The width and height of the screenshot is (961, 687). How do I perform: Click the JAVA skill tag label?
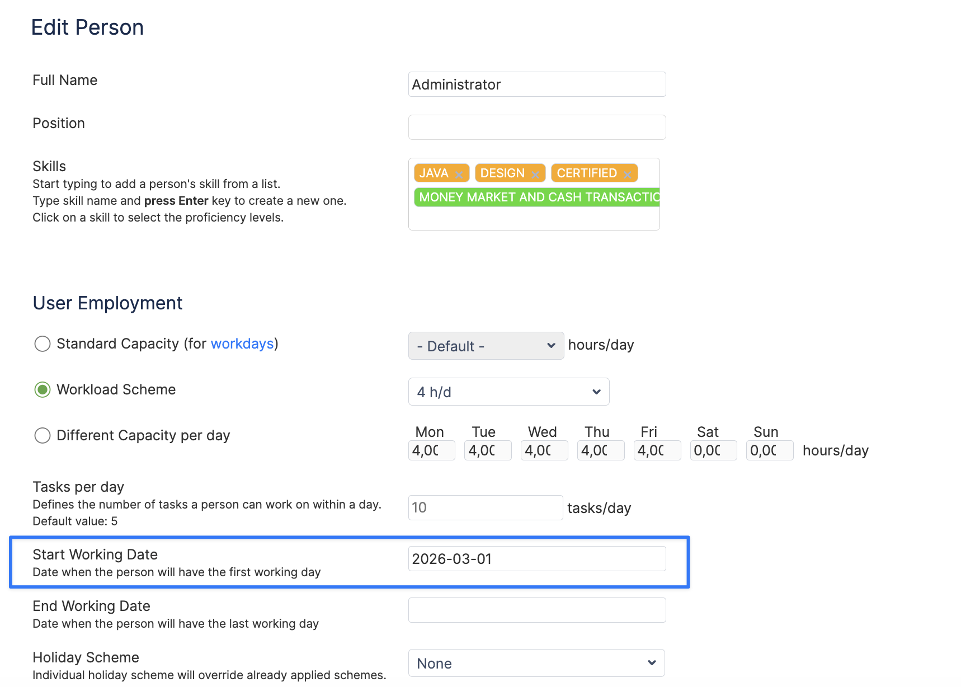[434, 173]
